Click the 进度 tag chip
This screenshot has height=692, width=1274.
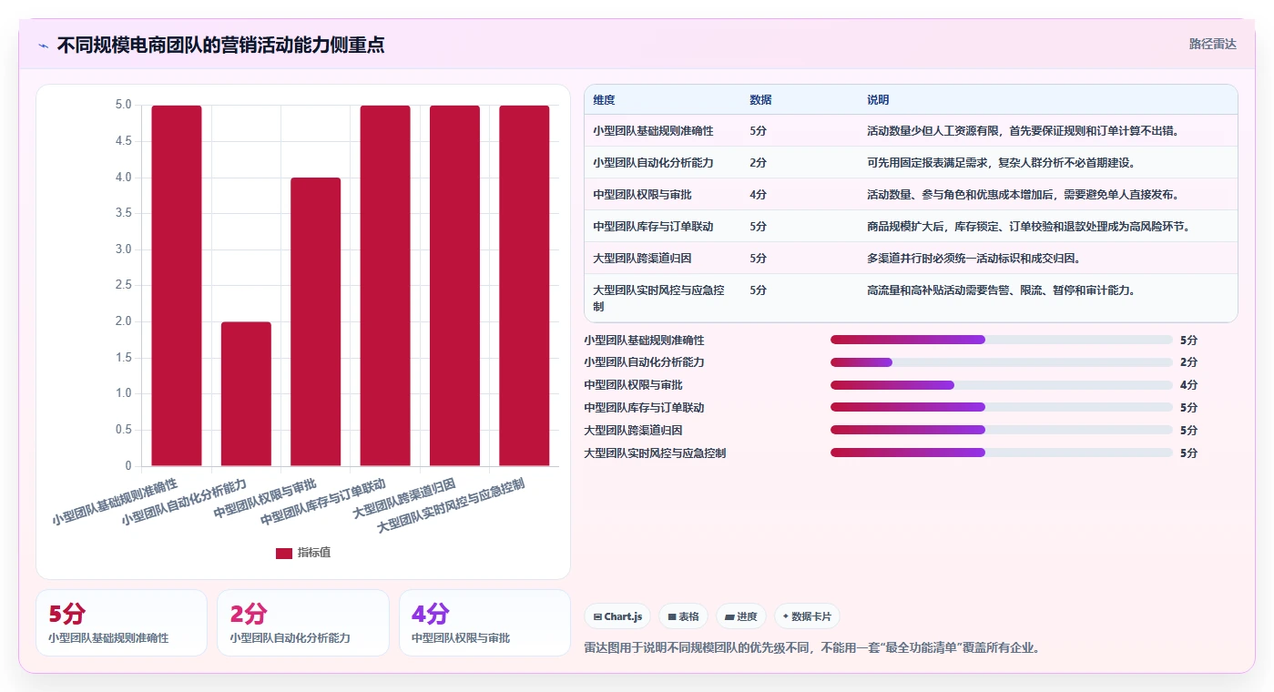point(741,616)
